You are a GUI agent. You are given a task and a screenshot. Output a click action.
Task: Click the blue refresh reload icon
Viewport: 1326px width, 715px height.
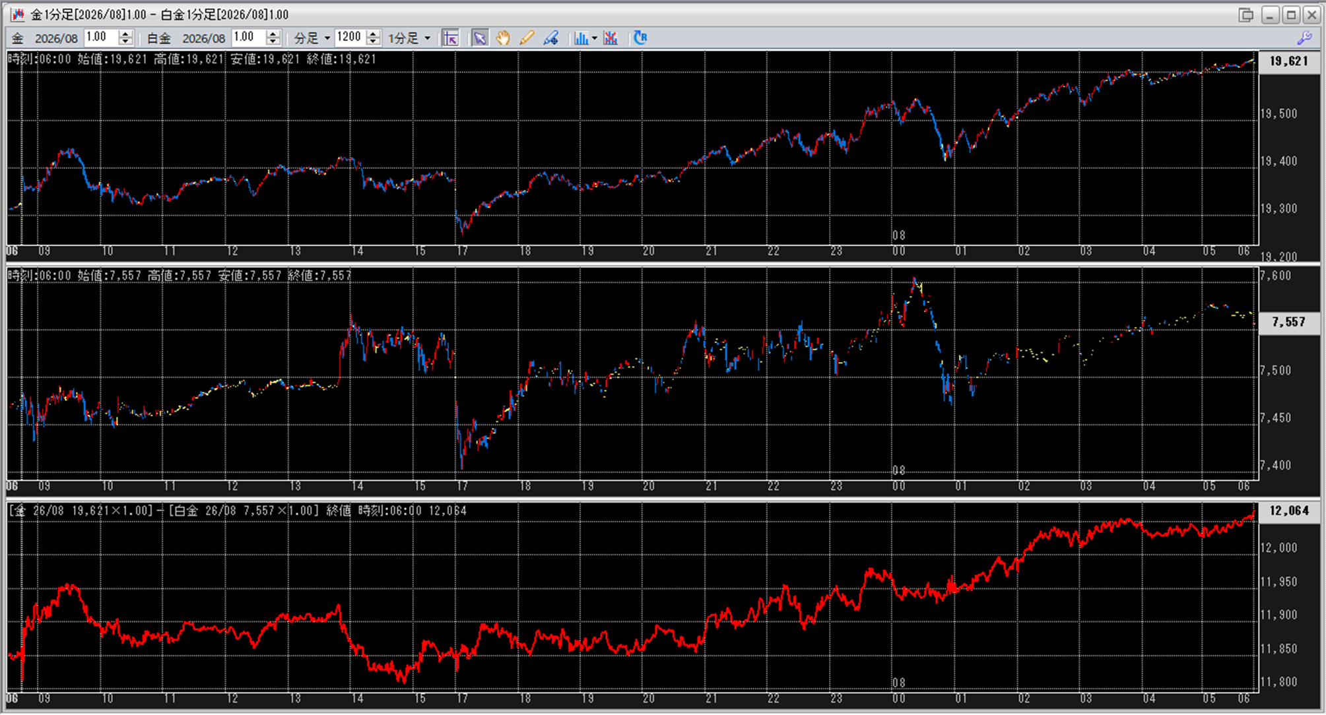coord(640,38)
